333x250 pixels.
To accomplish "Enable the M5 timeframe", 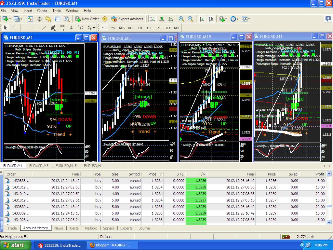I will point(113,28).
